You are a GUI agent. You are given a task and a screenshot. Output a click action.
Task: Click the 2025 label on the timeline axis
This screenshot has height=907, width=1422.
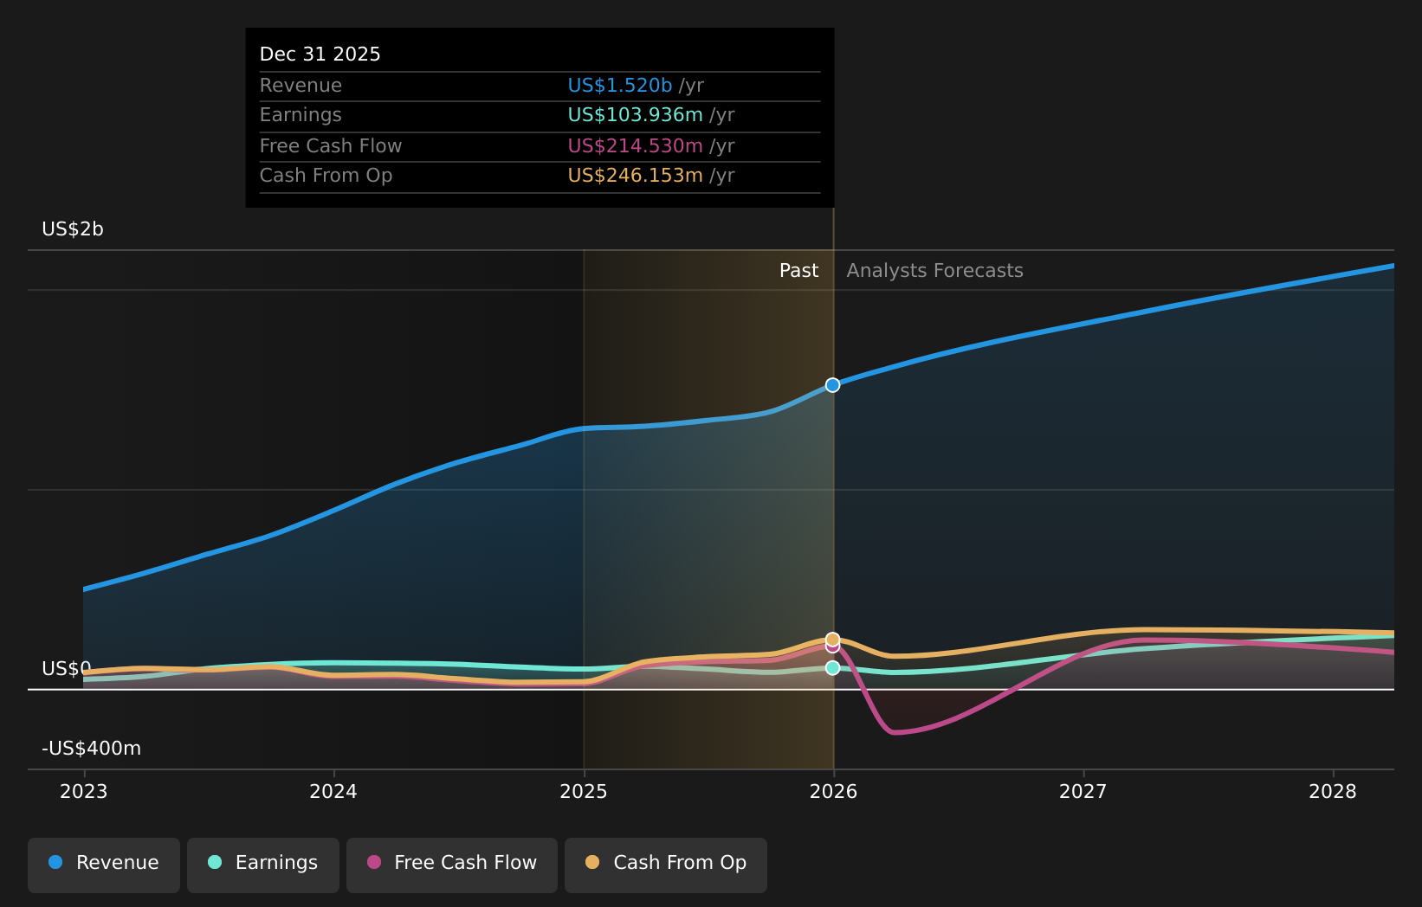[x=585, y=790]
